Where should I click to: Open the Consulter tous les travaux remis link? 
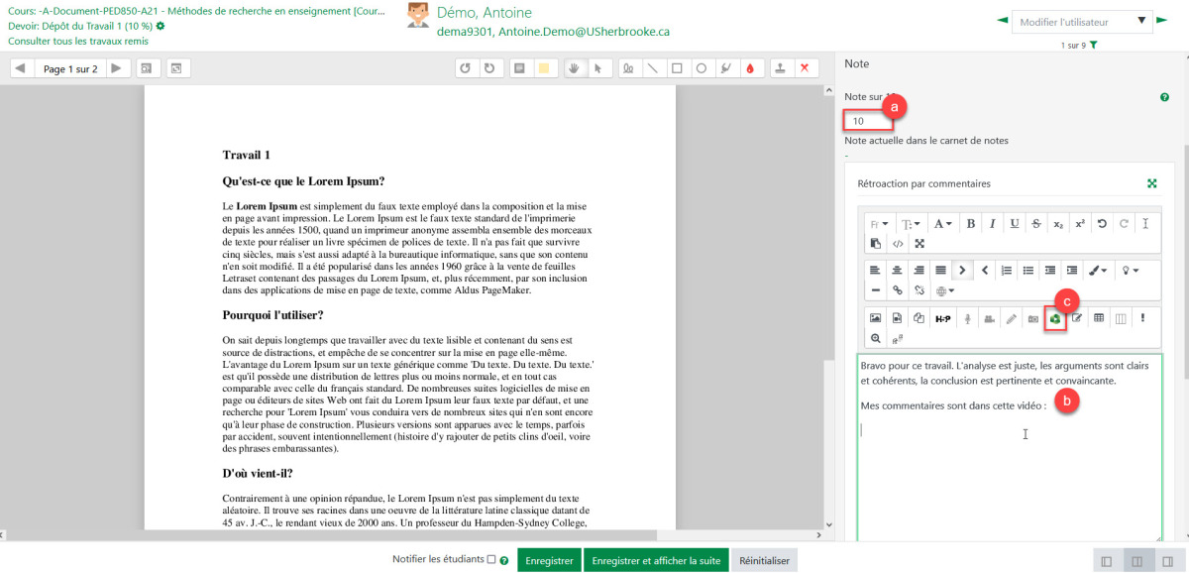[x=76, y=42]
